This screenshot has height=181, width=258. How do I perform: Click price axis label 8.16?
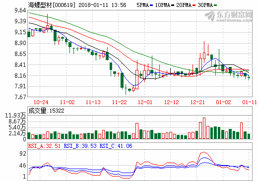click(x=20, y=76)
